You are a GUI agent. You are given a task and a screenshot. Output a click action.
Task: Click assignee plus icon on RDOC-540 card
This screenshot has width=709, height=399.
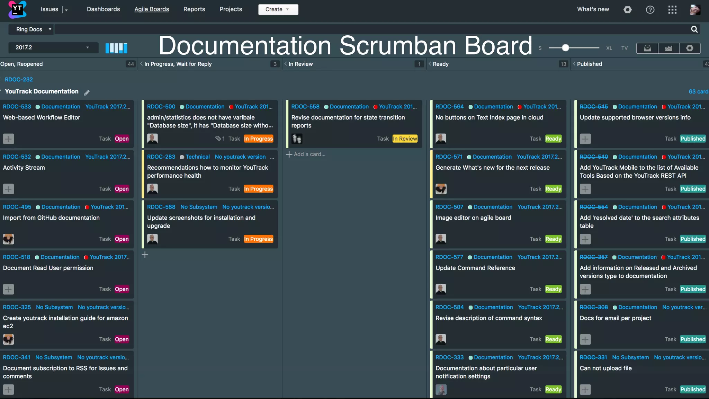pos(585,189)
